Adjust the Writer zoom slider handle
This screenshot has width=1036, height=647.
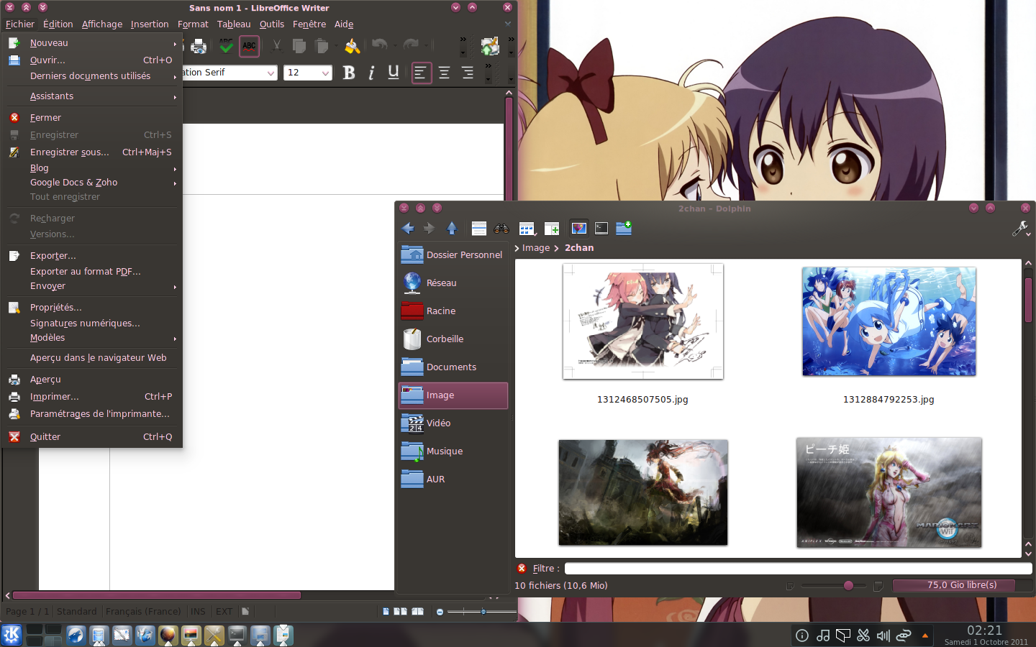(x=483, y=612)
